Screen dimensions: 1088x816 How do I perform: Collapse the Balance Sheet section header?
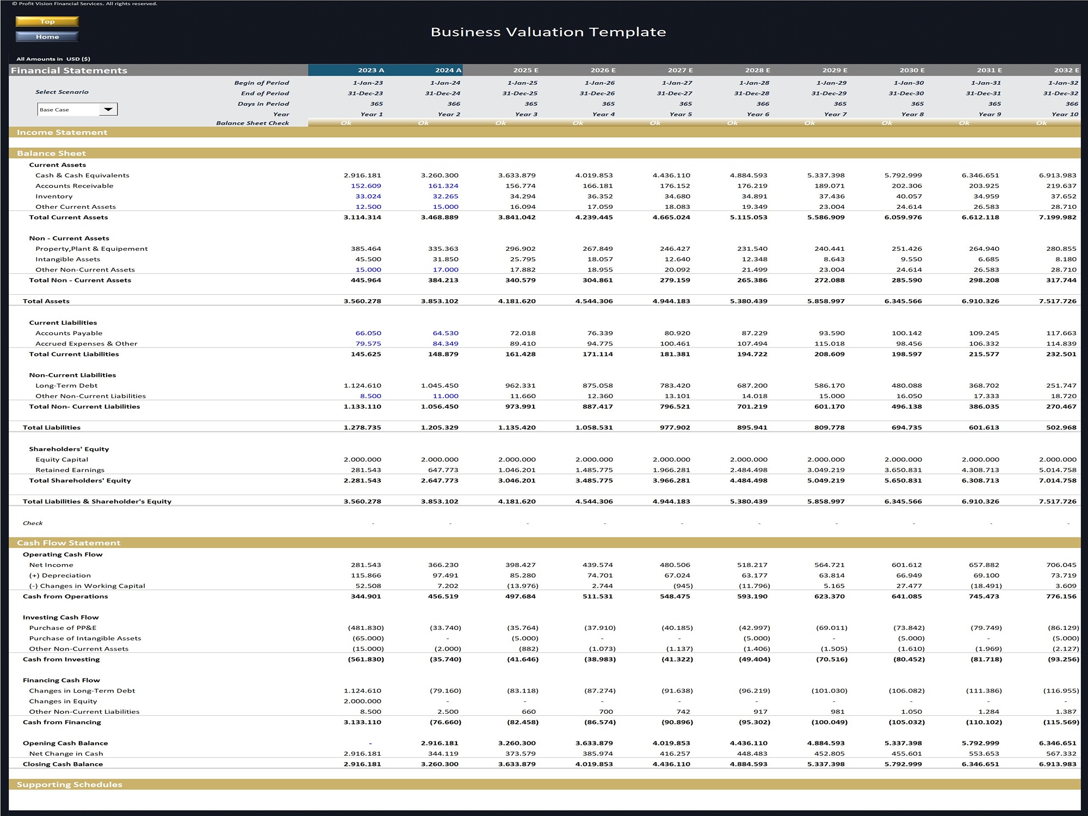[51, 153]
